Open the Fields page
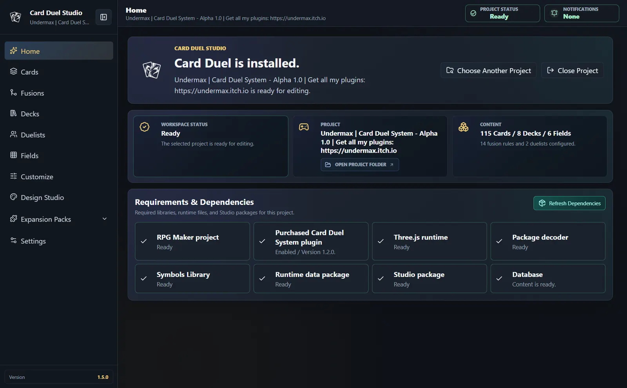This screenshot has height=388, width=627. coord(59,156)
